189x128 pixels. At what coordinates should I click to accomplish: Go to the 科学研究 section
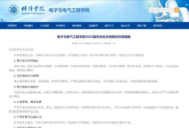60,25
